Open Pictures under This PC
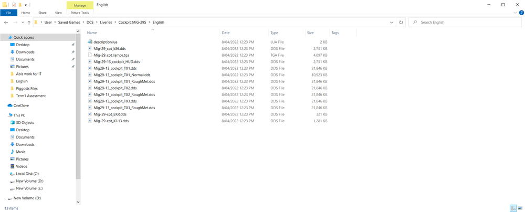The image size is (525, 212). click(22, 159)
